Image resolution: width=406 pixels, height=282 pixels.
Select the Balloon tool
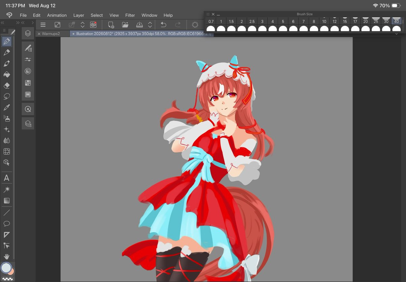tap(6, 224)
